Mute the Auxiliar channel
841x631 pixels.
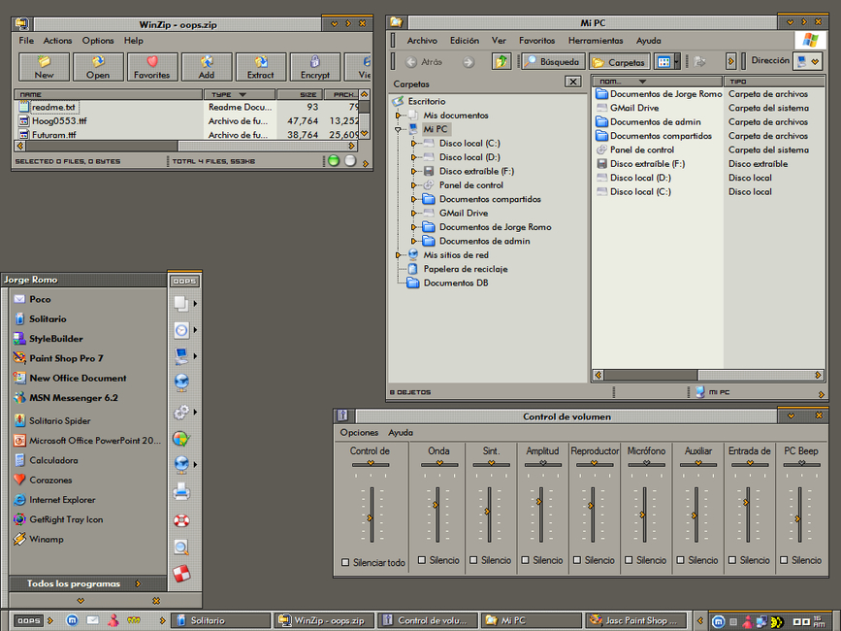680,560
